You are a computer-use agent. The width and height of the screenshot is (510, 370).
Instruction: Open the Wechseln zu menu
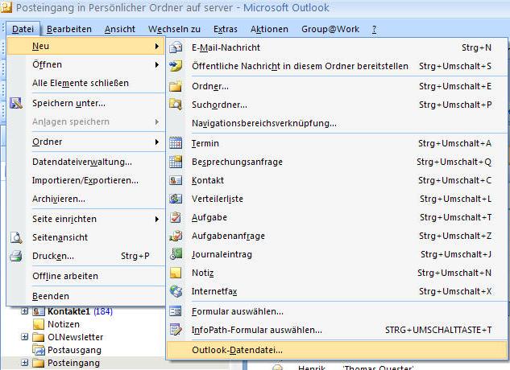click(x=174, y=29)
